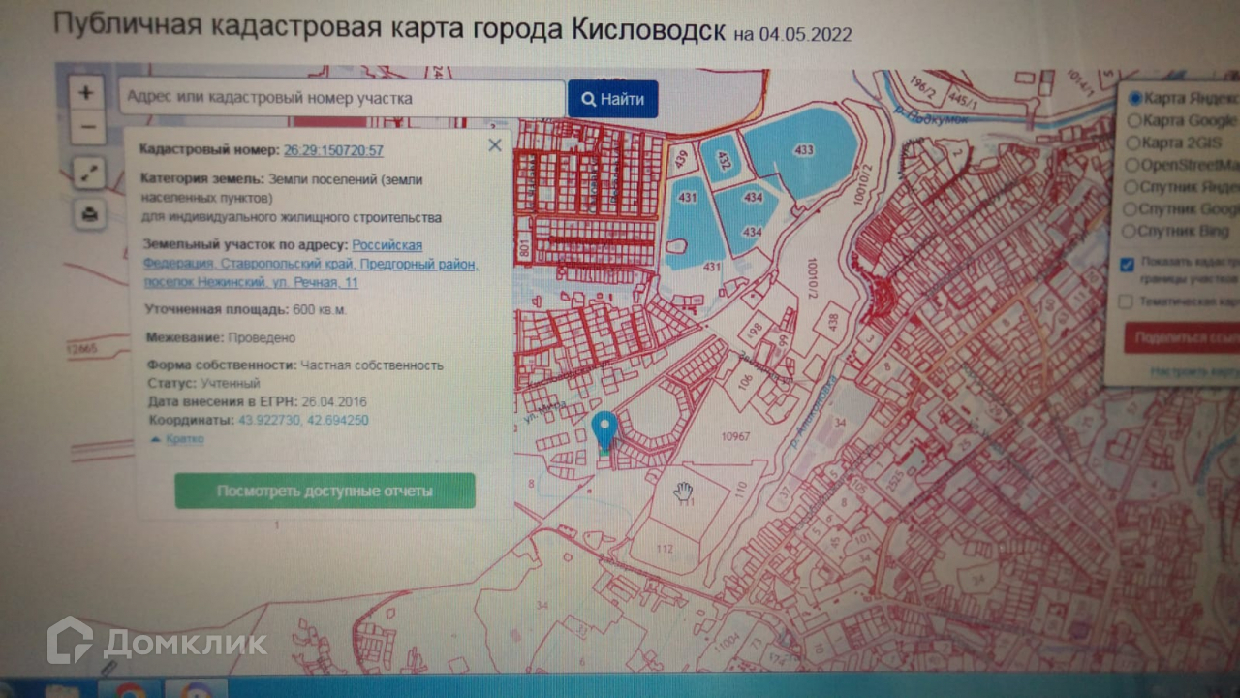Click the Найти search button
The width and height of the screenshot is (1240, 698).
612,99
